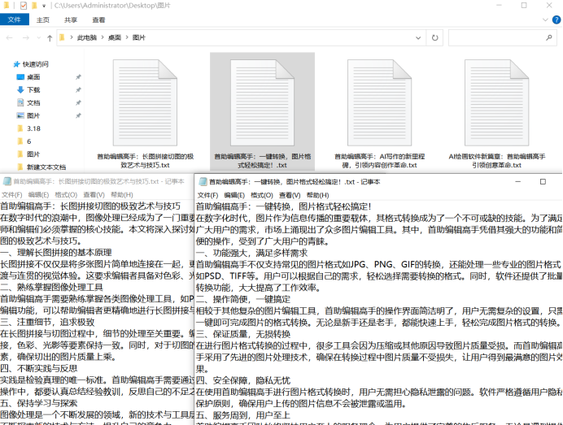Click the Notepad icon in background window title
563x425 pixels.
(7, 181)
